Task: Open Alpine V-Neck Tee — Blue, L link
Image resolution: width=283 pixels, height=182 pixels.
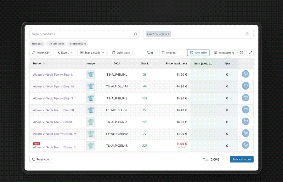Action: tap(53, 74)
